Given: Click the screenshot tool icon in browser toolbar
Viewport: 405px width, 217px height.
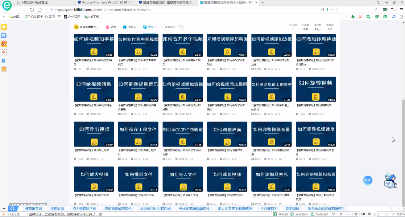Looking at the screenshot, I should [360, 16].
